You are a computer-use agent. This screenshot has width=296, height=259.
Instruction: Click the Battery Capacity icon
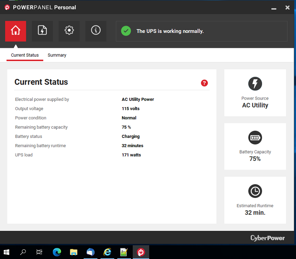pos(255,138)
